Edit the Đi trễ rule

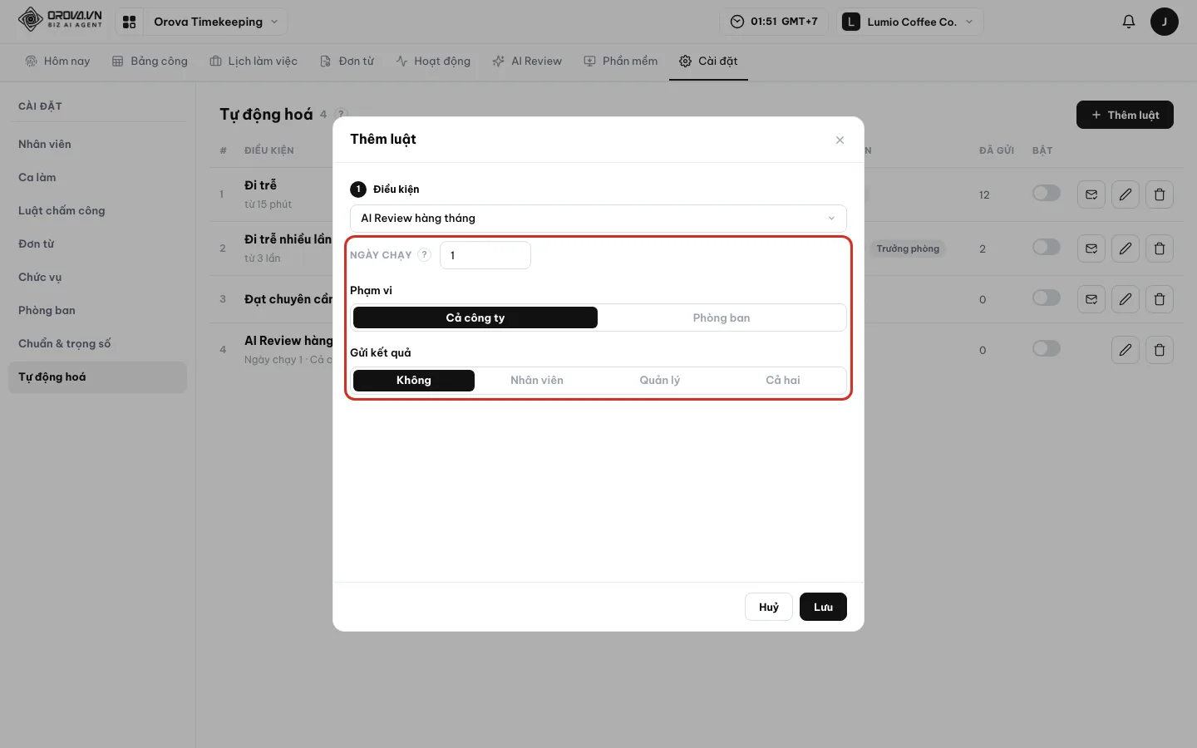click(x=1126, y=194)
